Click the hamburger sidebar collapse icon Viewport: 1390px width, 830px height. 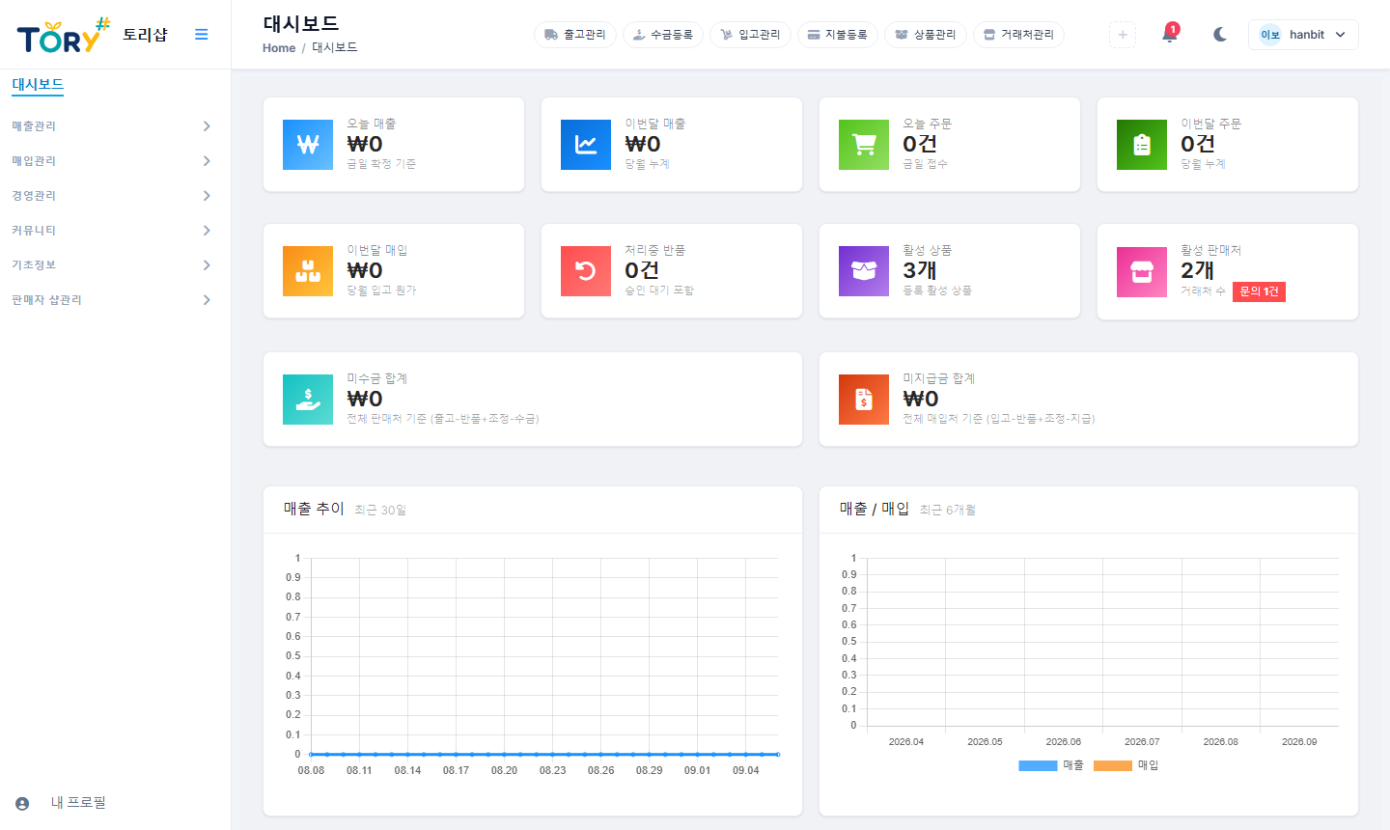point(202,35)
